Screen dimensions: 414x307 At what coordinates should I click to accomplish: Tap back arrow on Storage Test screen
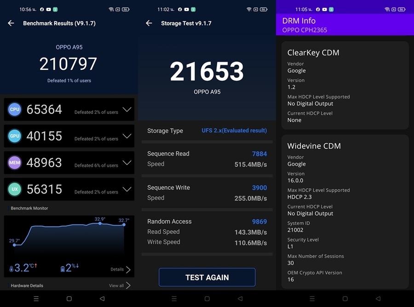click(x=149, y=23)
